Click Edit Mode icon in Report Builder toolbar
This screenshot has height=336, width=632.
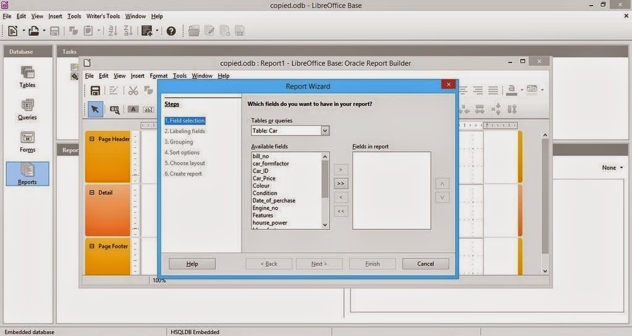pyautogui.click(x=114, y=91)
